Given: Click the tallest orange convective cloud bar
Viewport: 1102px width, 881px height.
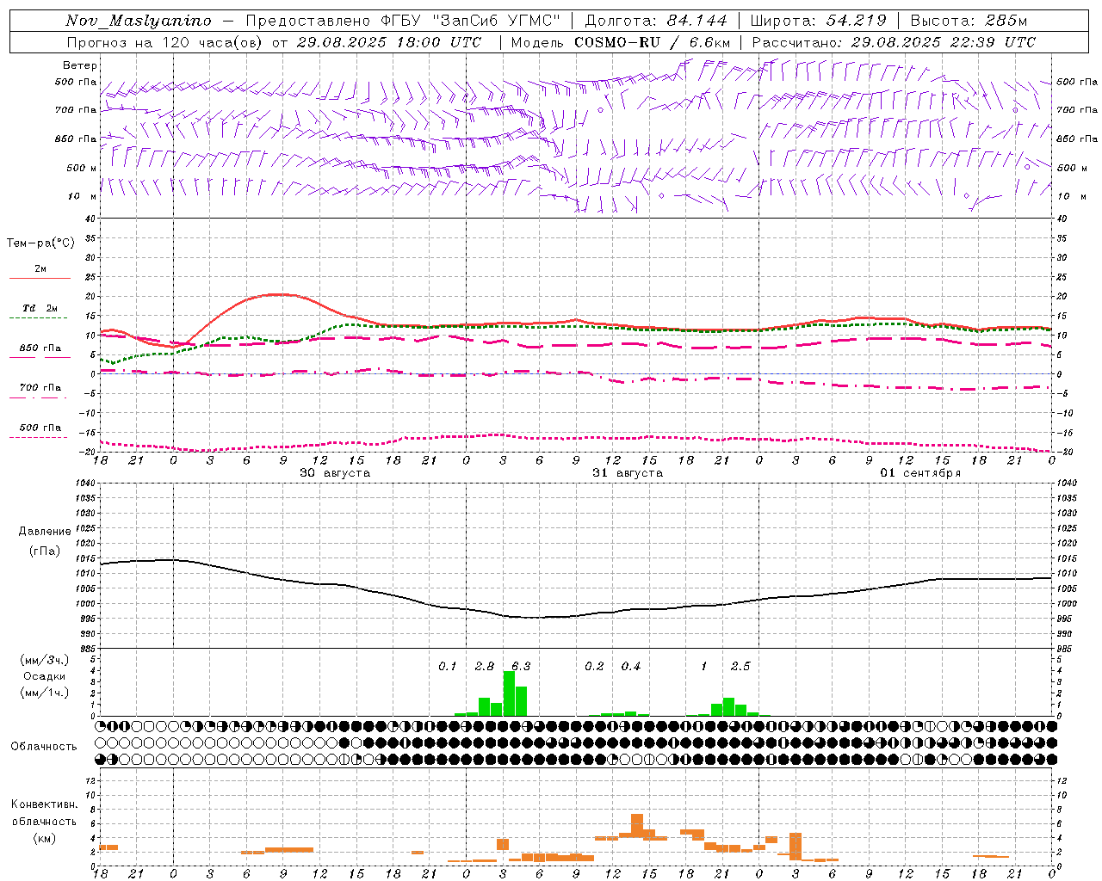Looking at the screenshot, I should pyautogui.click(x=637, y=826).
